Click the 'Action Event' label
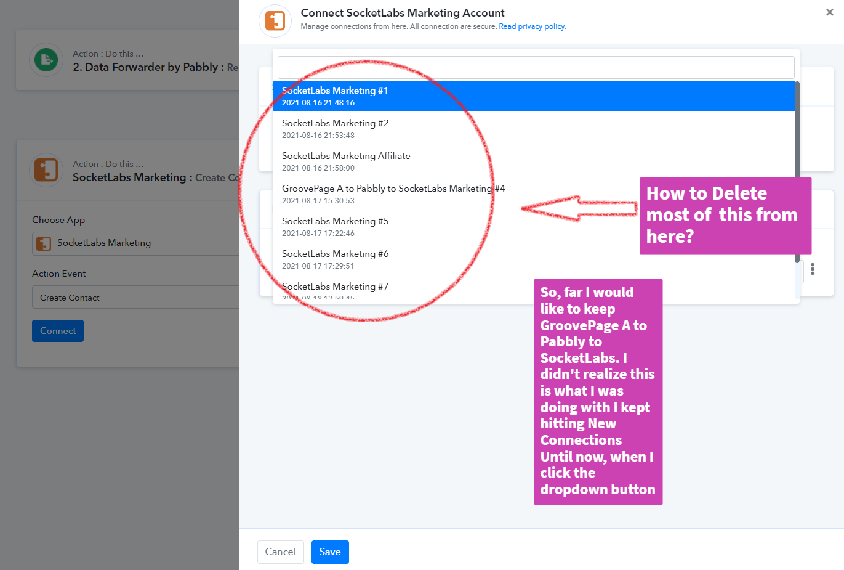 pos(59,274)
